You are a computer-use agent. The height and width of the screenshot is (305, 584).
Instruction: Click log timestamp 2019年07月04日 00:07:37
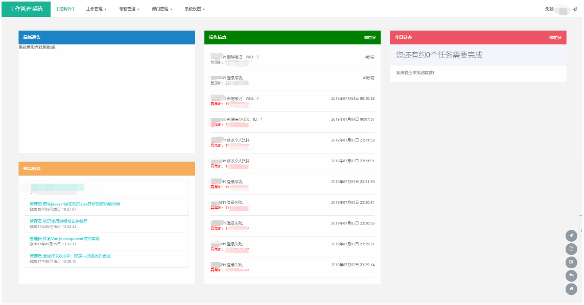point(353,119)
